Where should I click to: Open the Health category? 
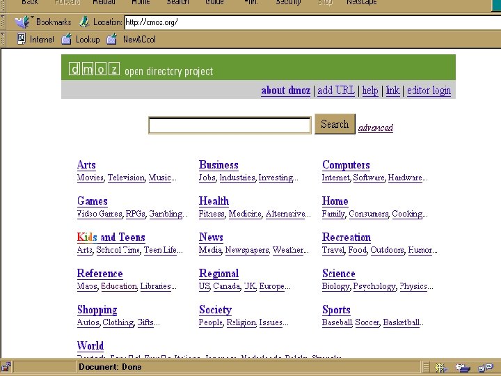click(214, 201)
